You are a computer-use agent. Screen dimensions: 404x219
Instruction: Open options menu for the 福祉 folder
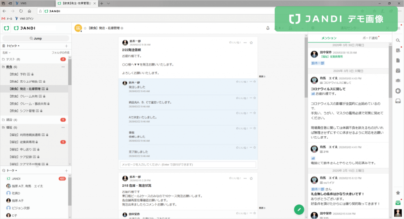[63, 128]
